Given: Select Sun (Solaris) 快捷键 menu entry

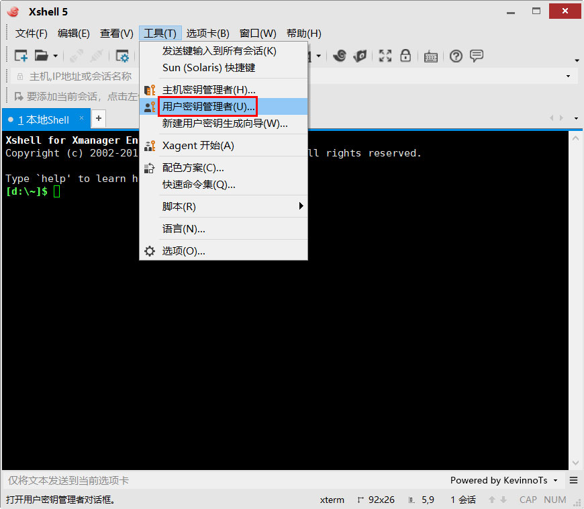Looking at the screenshot, I should pos(224,68).
